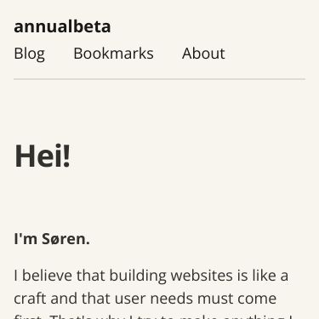The image size is (319, 319).
Task: Click the word 'that' after 'I believe'
Action: [91, 276]
